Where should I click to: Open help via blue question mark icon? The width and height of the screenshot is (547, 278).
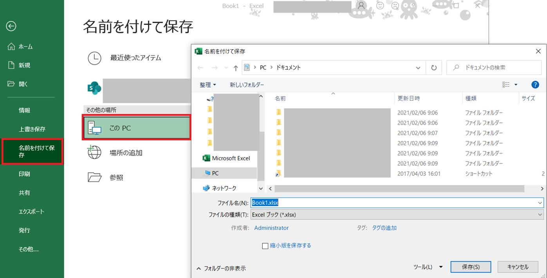[x=535, y=85]
